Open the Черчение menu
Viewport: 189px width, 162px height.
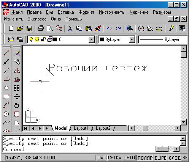(139, 12)
